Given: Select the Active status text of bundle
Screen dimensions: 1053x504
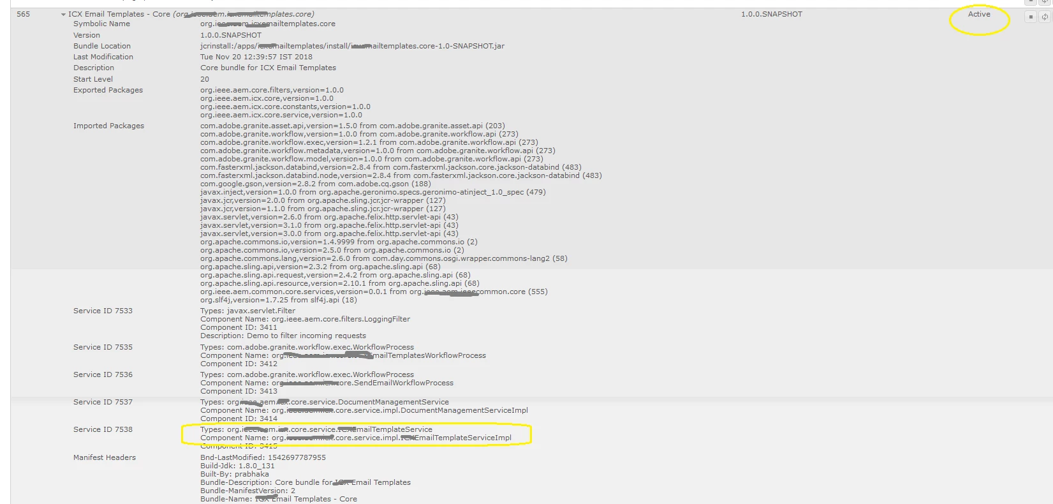Looking at the screenshot, I should 979,14.
